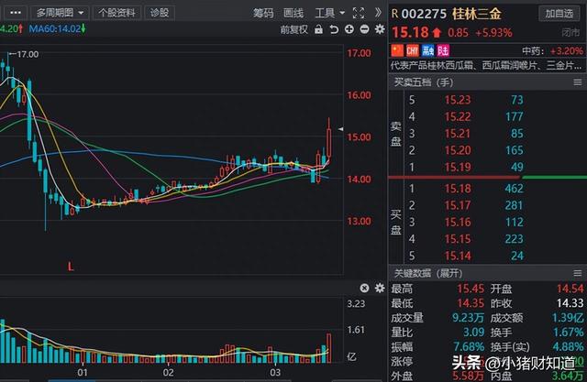Open volume panel settings gear

point(380,288)
